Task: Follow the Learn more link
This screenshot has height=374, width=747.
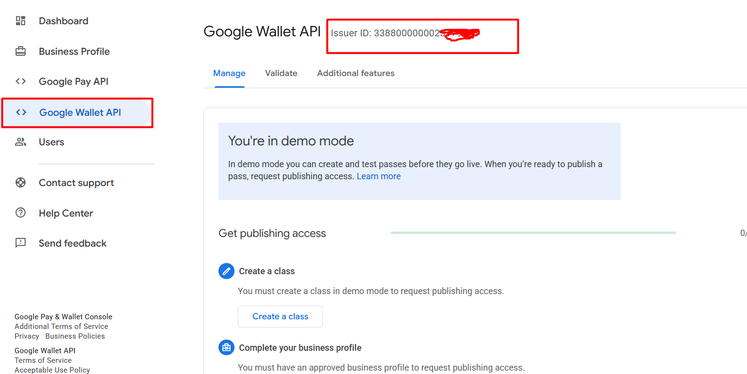Action: click(379, 176)
